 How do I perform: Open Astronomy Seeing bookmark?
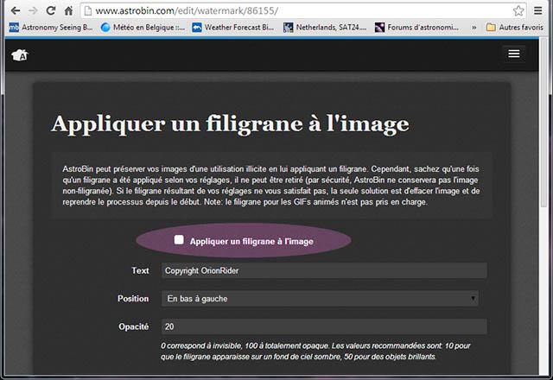click(51, 27)
